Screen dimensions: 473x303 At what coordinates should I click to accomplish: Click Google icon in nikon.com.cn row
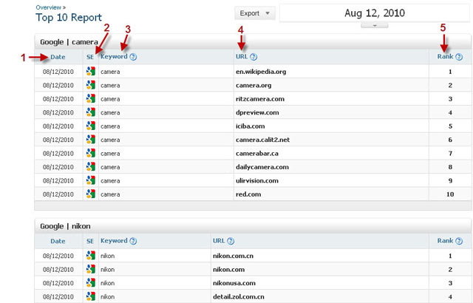tap(90, 256)
